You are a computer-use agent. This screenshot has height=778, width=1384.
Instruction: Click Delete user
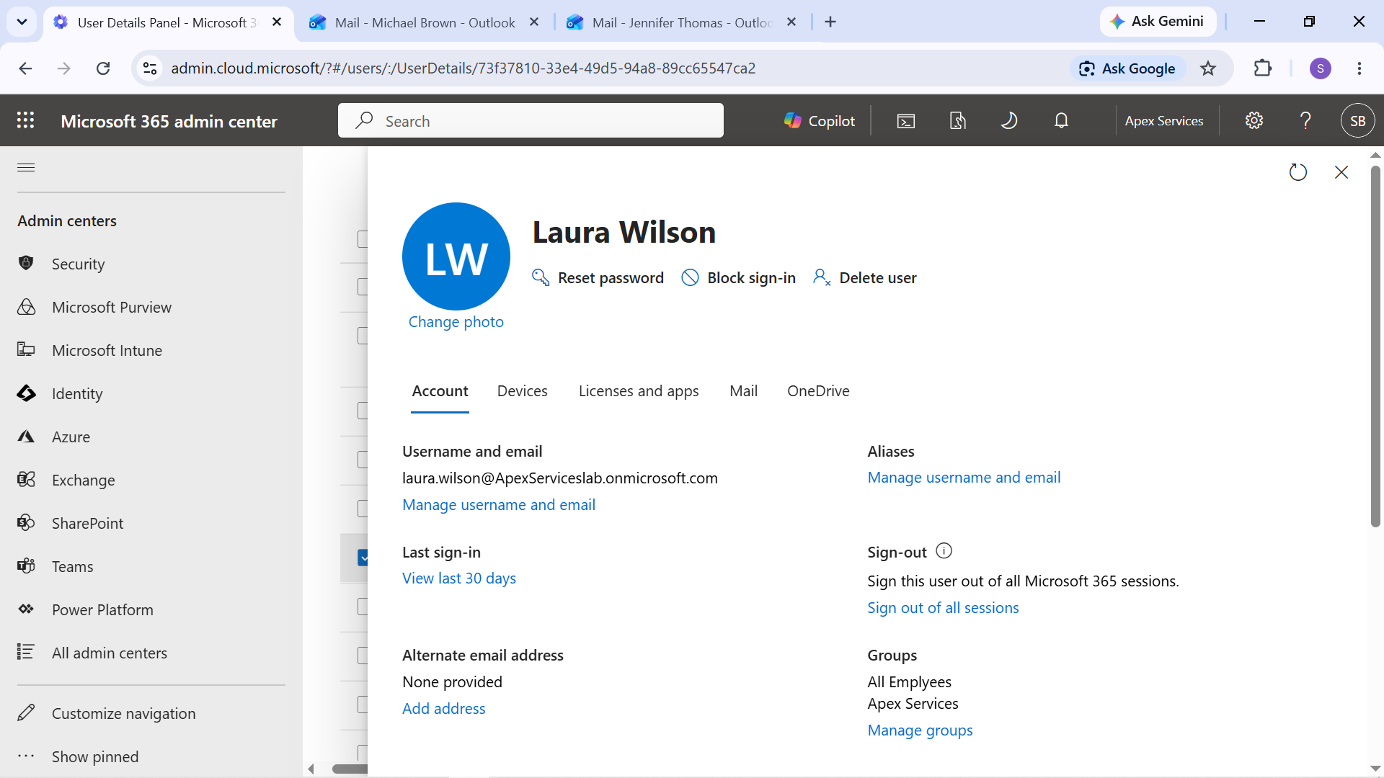coord(865,278)
